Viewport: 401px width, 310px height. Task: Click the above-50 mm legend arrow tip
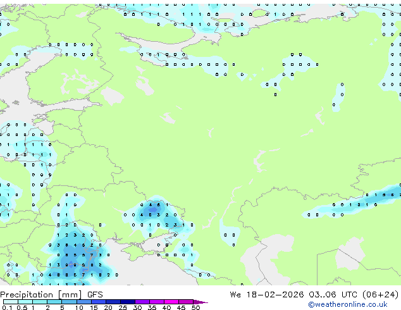[x=200, y=302]
